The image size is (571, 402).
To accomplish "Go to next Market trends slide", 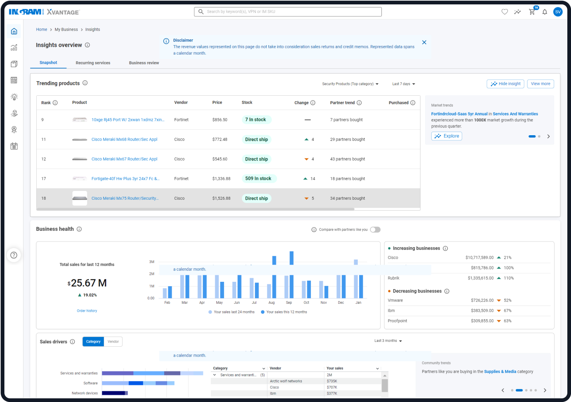I will click(549, 136).
